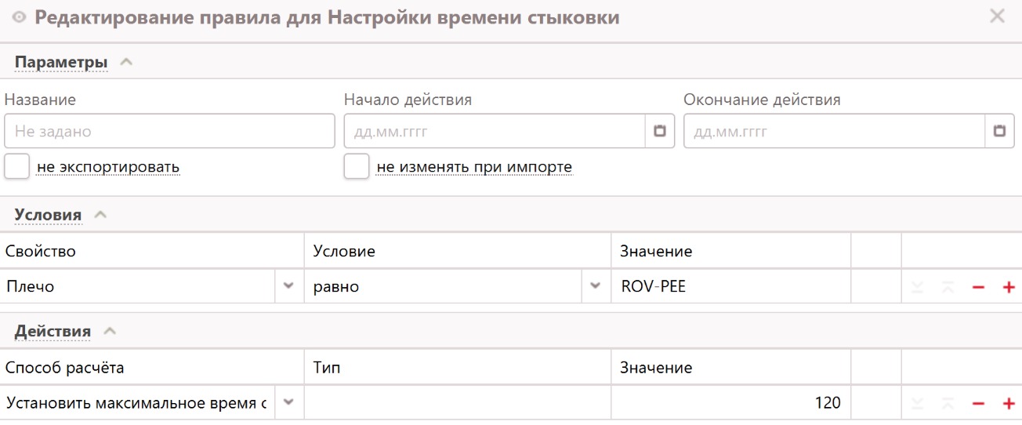Remove the action row with minus icon

click(x=978, y=403)
